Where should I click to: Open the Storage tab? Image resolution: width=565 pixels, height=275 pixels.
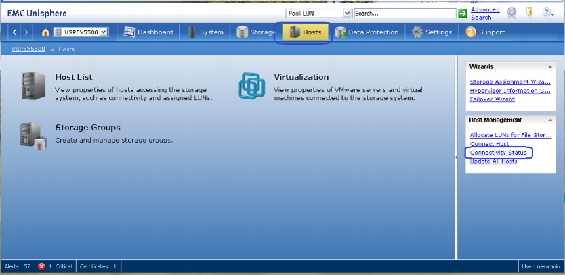[x=256, y=32]
